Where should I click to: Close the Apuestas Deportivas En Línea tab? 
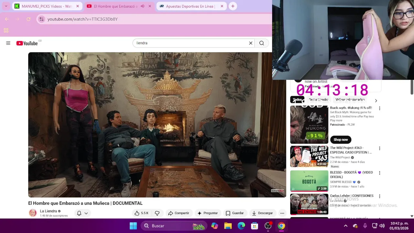[x=222, y=6]
